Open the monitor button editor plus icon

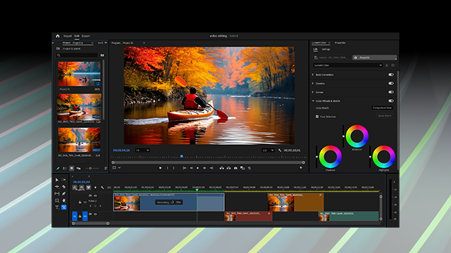pos(301,168)
